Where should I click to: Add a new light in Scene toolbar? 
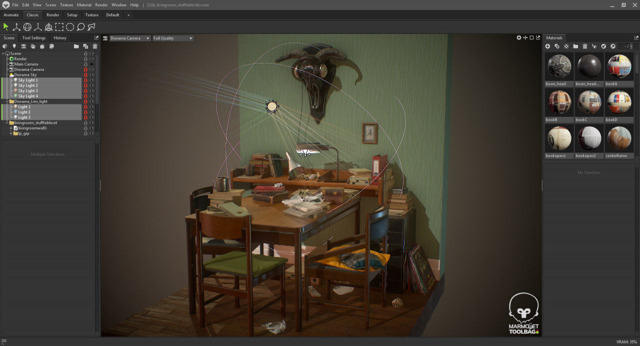click(14, 46)
